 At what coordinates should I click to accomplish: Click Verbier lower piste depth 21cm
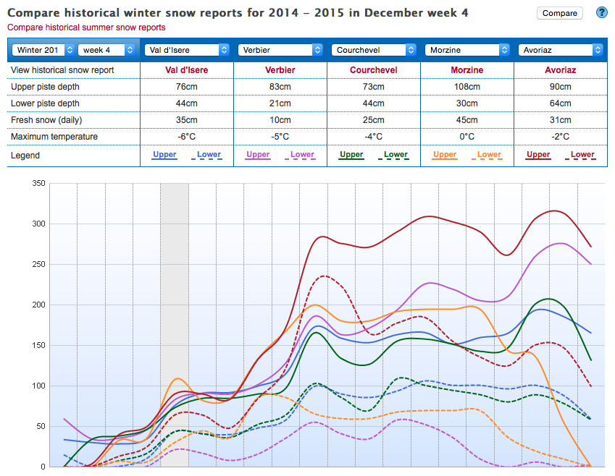pyautogui.click(x=280, y=103)
